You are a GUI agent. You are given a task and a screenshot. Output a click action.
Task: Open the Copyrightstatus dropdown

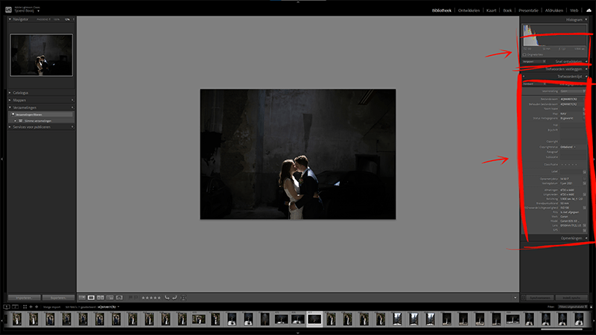[568, 147]
